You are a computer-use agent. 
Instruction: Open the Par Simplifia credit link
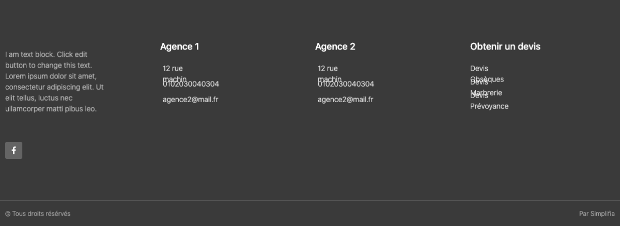tap(597, 214)
